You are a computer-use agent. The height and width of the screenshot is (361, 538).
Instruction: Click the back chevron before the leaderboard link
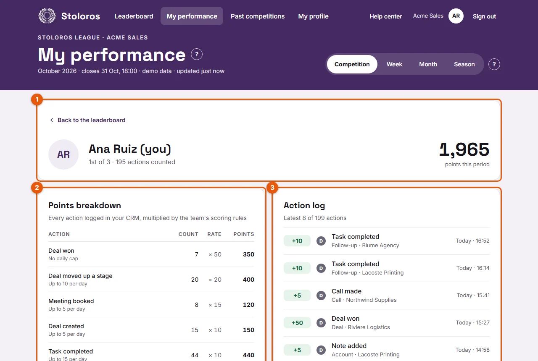(52, 120)
